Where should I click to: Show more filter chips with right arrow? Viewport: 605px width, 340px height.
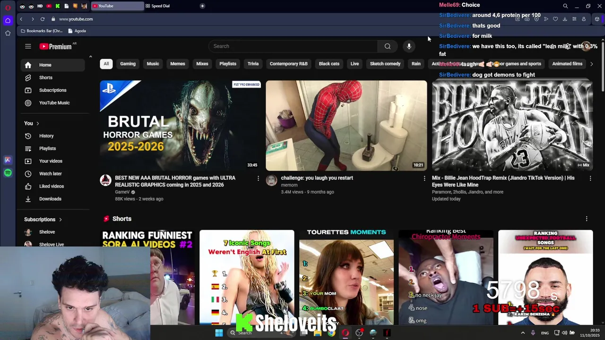click(591, 64)
